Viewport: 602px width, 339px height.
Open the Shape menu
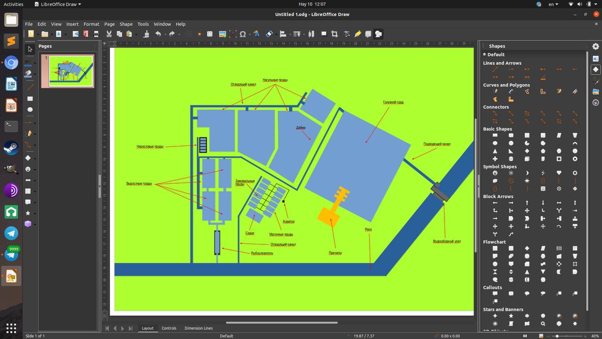tap(126, 24)
